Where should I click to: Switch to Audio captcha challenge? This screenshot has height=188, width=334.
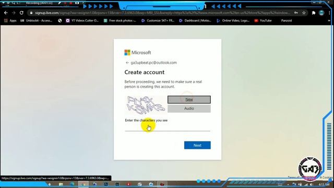point(189,109)
